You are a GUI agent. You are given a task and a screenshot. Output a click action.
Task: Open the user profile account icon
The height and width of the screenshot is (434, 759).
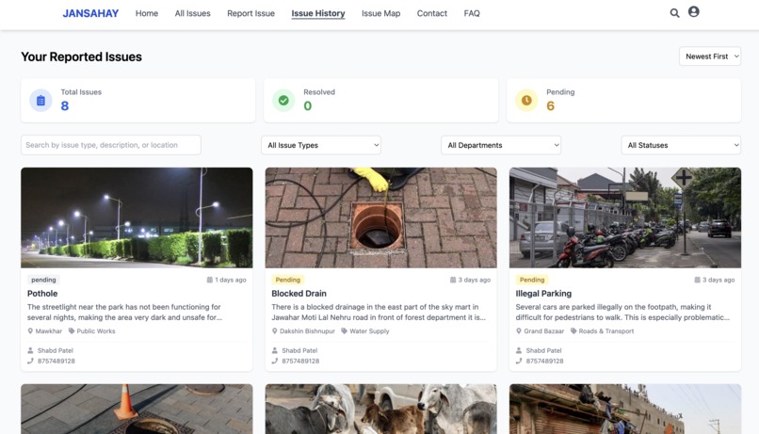click(694, 11)
